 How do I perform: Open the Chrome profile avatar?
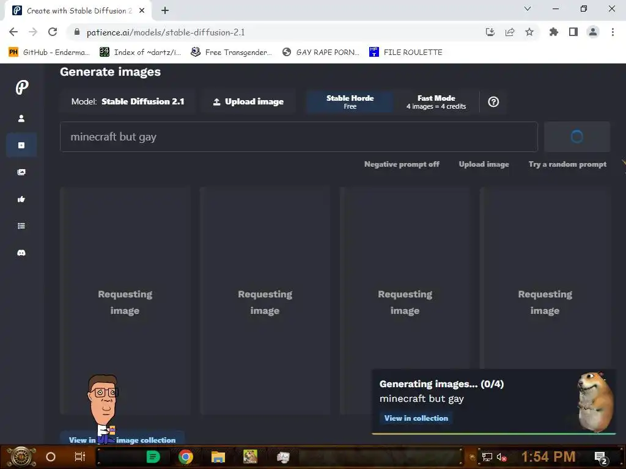pyautogui.click(x=593, y=32)
